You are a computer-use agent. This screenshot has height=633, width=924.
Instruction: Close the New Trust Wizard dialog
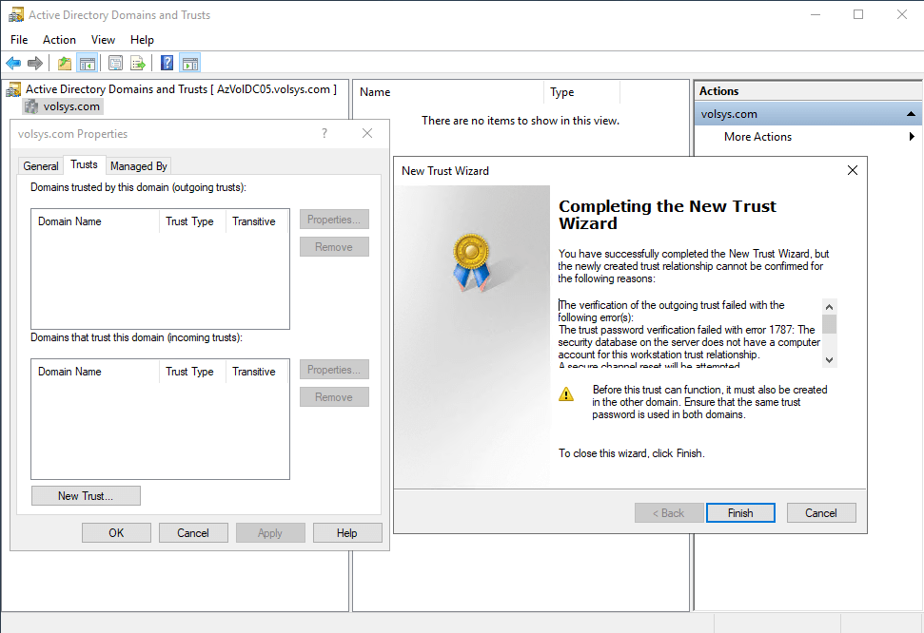852,171
